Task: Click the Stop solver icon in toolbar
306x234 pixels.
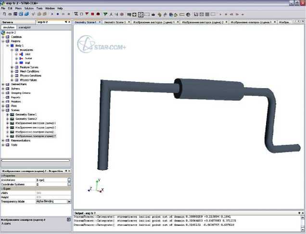Action: pos(69,14)
